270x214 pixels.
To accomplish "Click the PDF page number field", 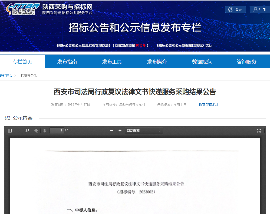I will pyautogui.click(x=57, y=131).
